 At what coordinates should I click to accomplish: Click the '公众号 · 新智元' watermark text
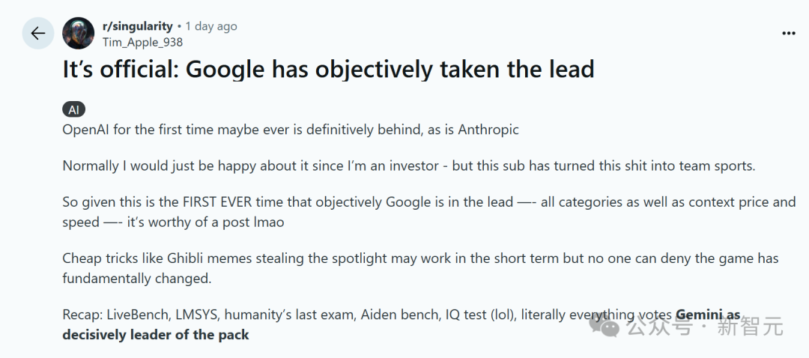(704, 327)
